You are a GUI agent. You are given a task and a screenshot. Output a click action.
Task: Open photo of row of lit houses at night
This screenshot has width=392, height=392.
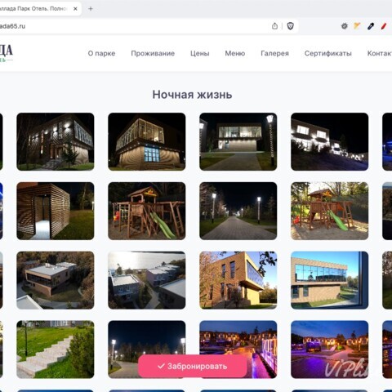(330, 141)
